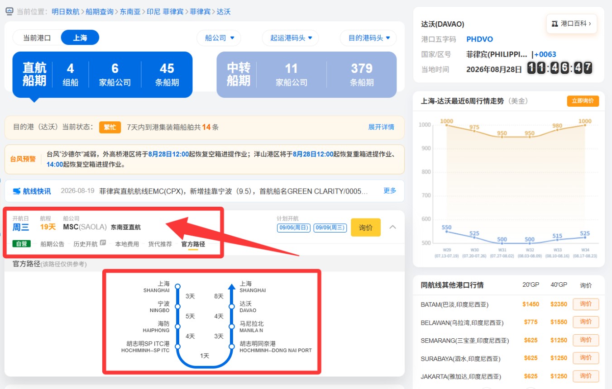This screenshot has width=612, height=389.
Task: Click the orange vessel count 14
Action: click(x=206, y=127)
